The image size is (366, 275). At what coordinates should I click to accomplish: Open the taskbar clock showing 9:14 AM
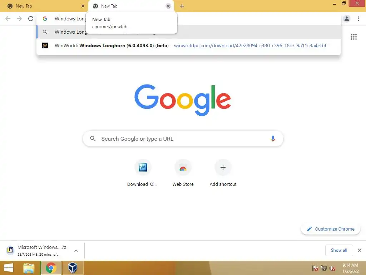coord(350,268)
